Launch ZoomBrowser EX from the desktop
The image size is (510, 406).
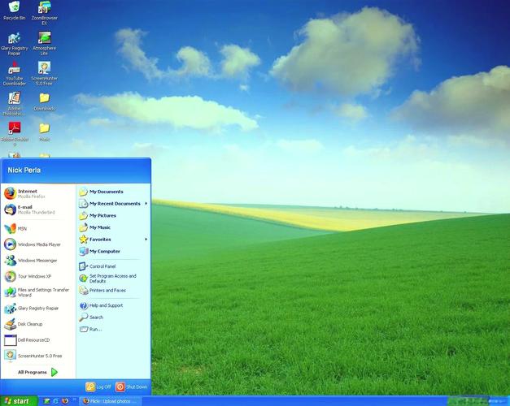pos(44,10)
